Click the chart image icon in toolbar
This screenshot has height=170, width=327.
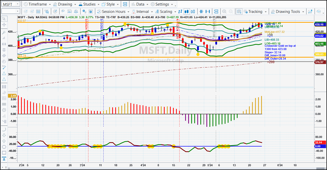pos(69,11)
